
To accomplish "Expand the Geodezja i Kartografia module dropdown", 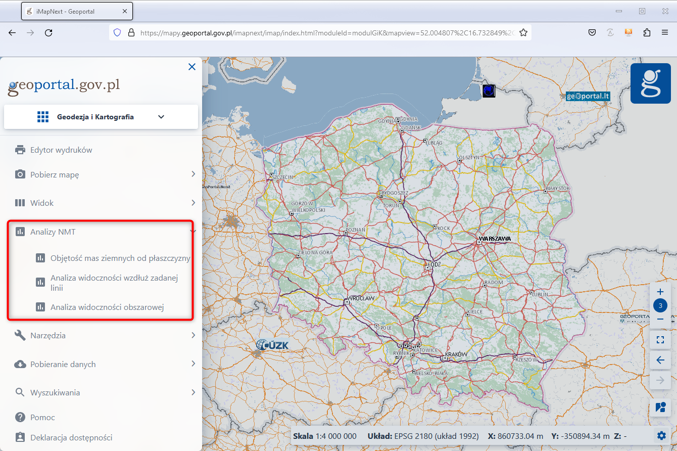I will point(161,116).
